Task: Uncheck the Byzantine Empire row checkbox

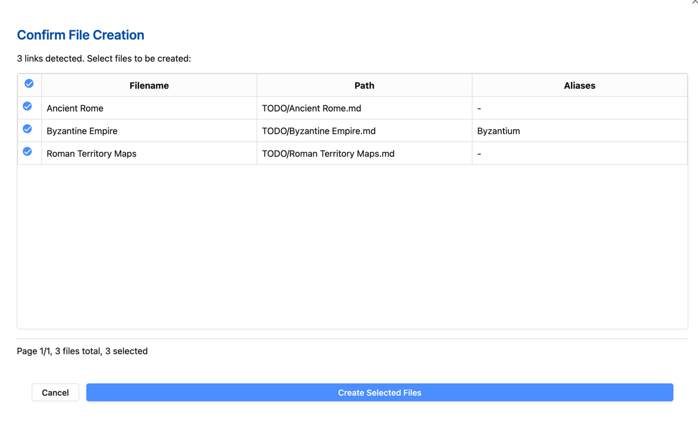Action: (x=27, y=129)
